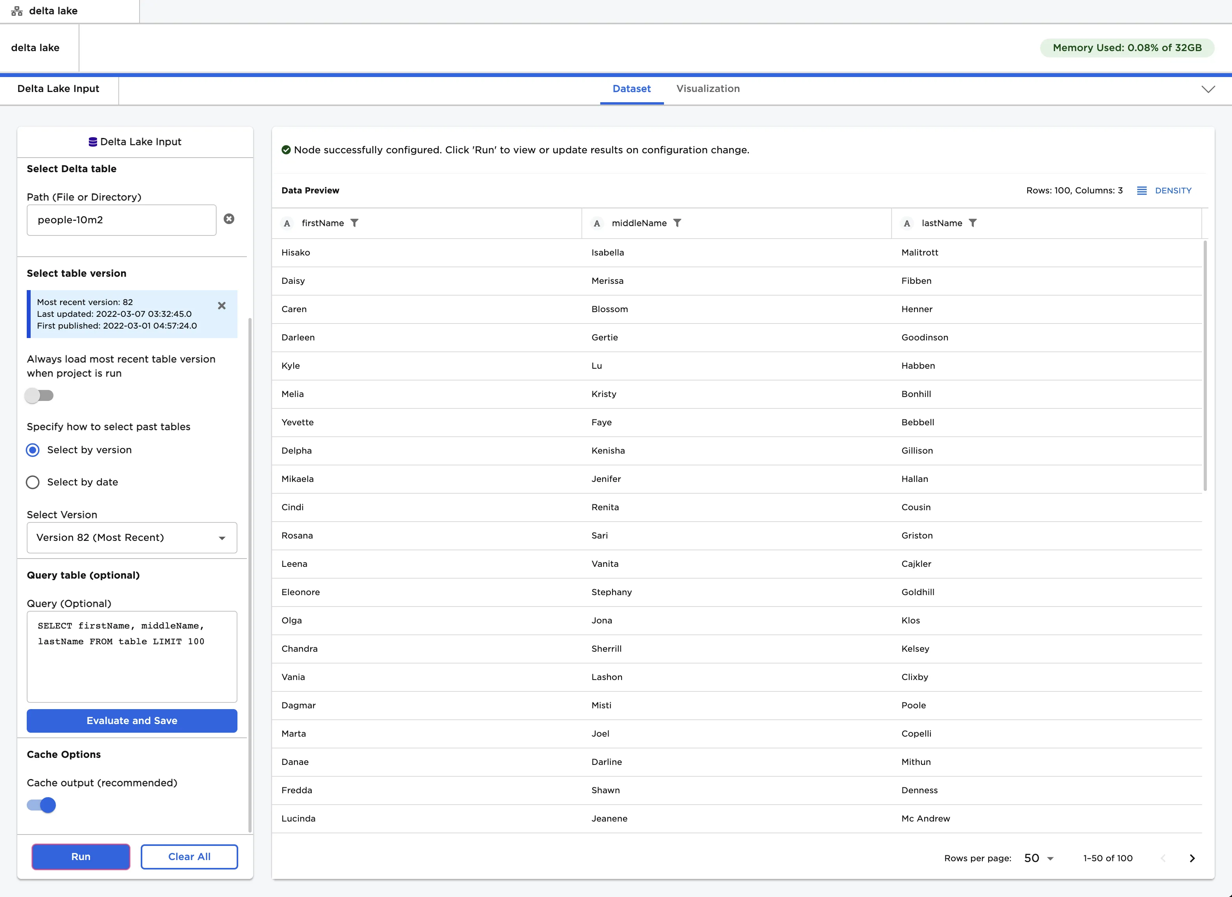Enable always load most recent version toggle
Viewport: 1232px width, 897px height.
(39, 395)
